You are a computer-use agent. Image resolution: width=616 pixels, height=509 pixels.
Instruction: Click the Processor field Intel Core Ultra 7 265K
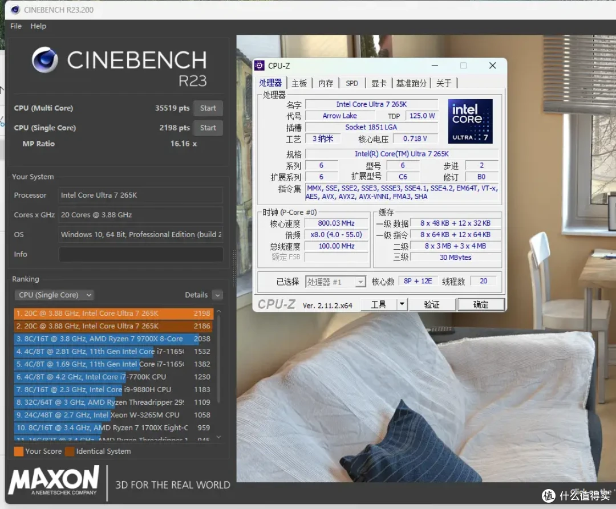[141, 195]
